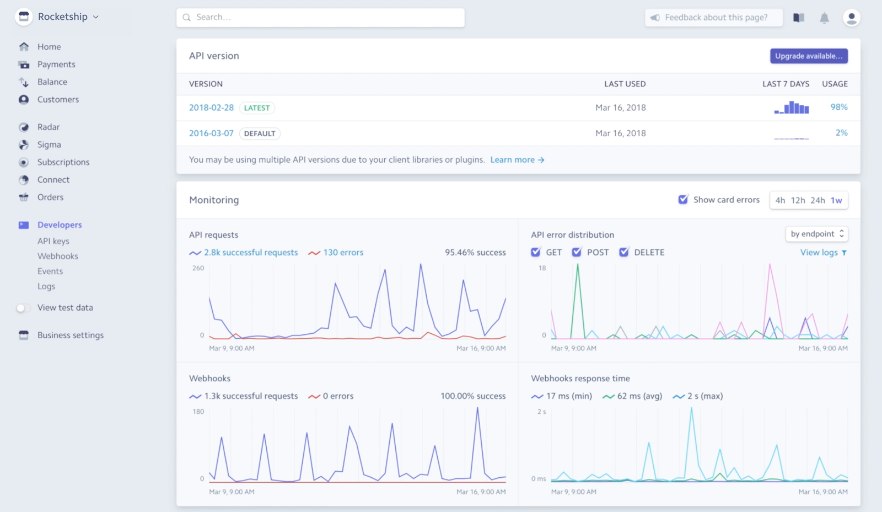Toggle the View test data switch
Viewport: 882px width, 512px height.
click(23, 308)
